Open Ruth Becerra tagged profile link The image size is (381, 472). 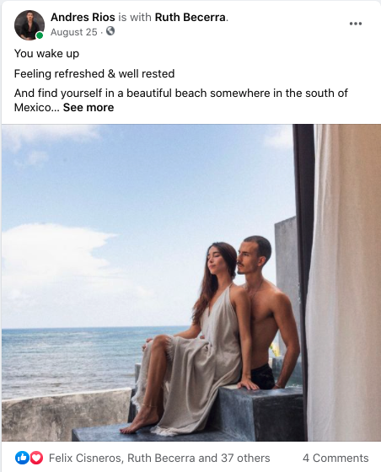190,18
